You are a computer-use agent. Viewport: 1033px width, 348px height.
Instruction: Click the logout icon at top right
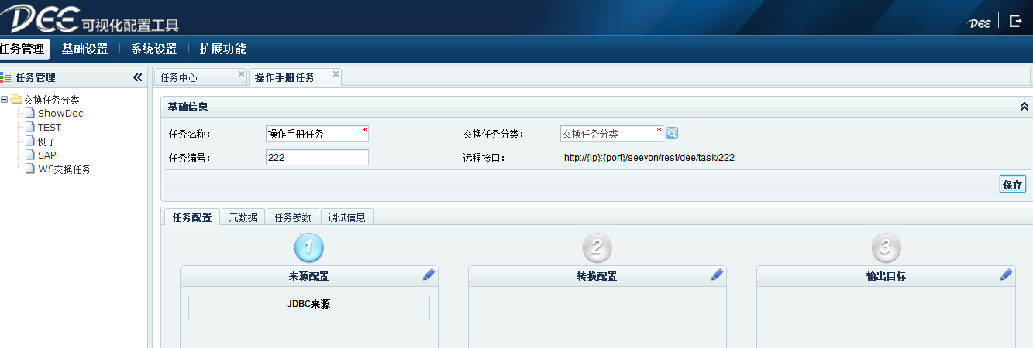click(x=1016, y=21)
